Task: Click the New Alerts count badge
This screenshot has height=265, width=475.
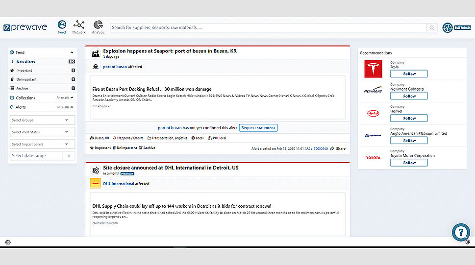Action: click(72, 62)
